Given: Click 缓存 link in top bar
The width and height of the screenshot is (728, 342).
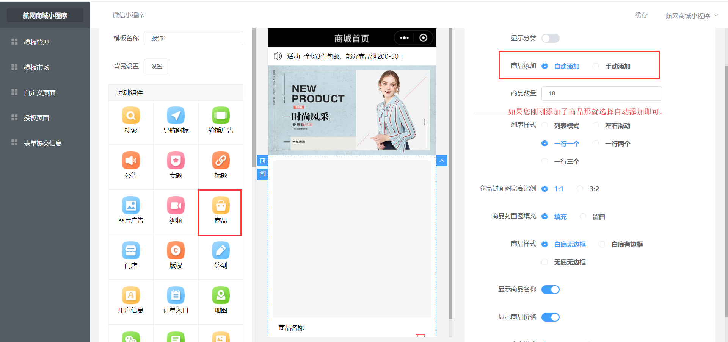Looking at the screenshot, I should pos(642,15).
